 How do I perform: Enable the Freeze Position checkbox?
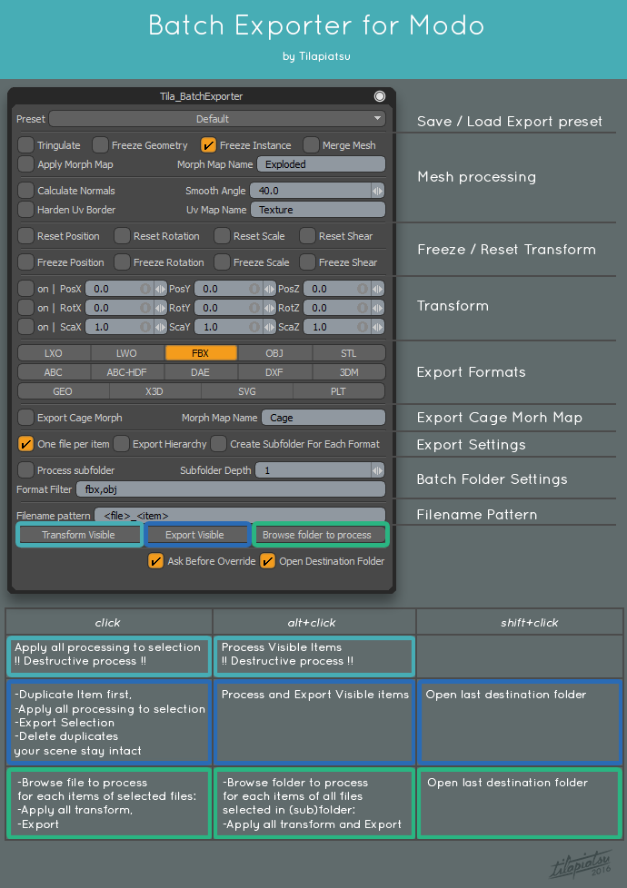[25, 262]
